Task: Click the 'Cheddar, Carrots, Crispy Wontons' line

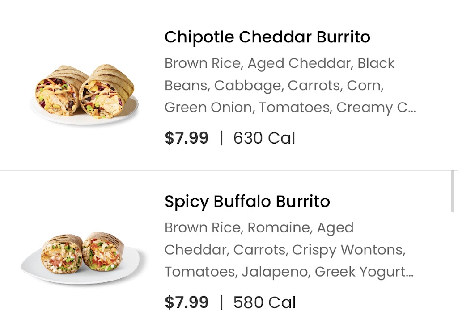Action: pyautogui.click(x=285, y=250)
